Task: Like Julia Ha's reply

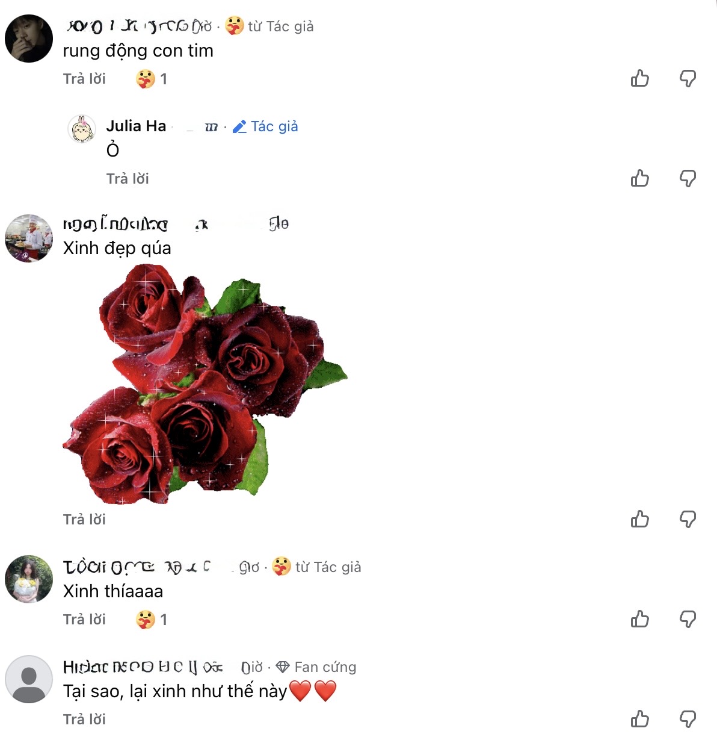Action: click(x=640, y=178)
